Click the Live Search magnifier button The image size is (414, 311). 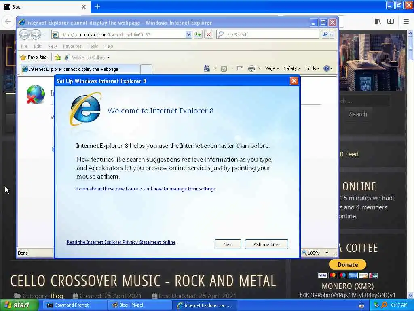[x=325, y=34]
